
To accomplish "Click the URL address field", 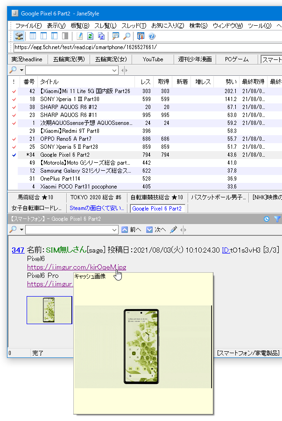I will (148, 47).
